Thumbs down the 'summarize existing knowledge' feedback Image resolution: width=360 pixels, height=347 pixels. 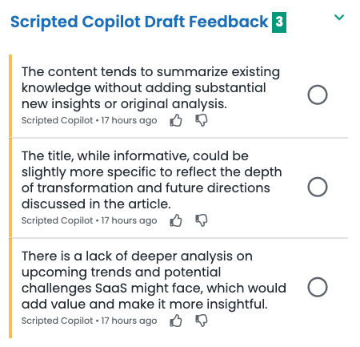pyautogui.click(x=202, y=120)
